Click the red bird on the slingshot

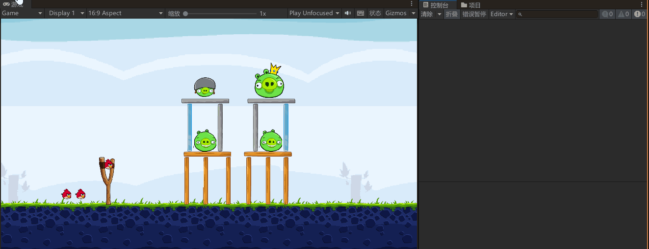coord(109,164)
